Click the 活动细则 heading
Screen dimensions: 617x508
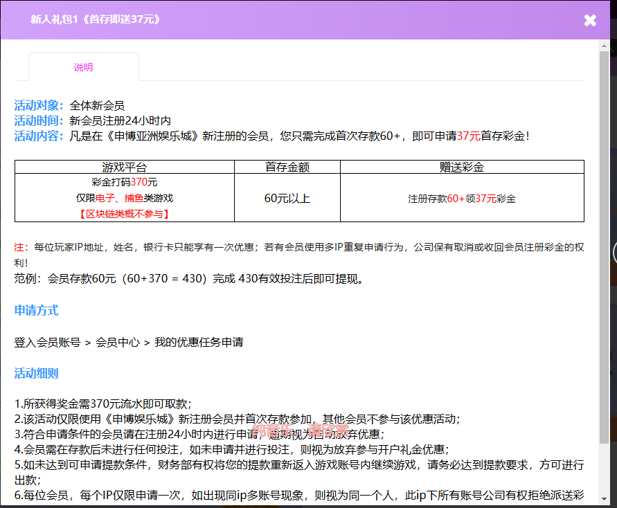pos(37,374)
